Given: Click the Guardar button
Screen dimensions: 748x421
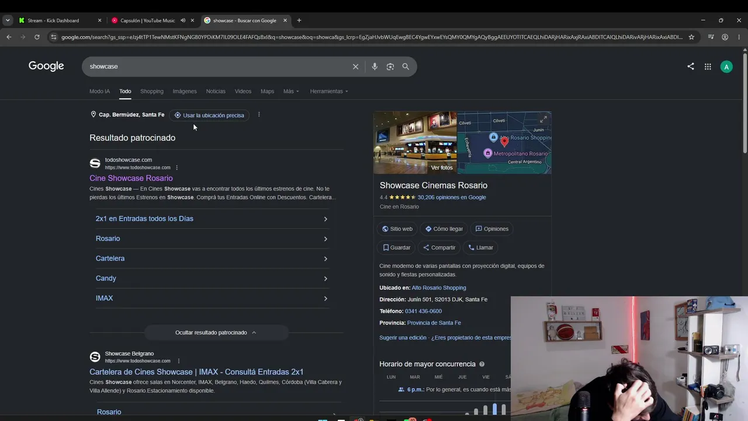Looking at the screenshot, I should [397, 247].
